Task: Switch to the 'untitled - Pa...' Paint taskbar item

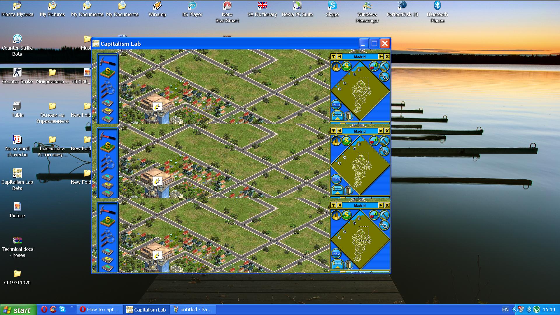Action: [193, 309]
